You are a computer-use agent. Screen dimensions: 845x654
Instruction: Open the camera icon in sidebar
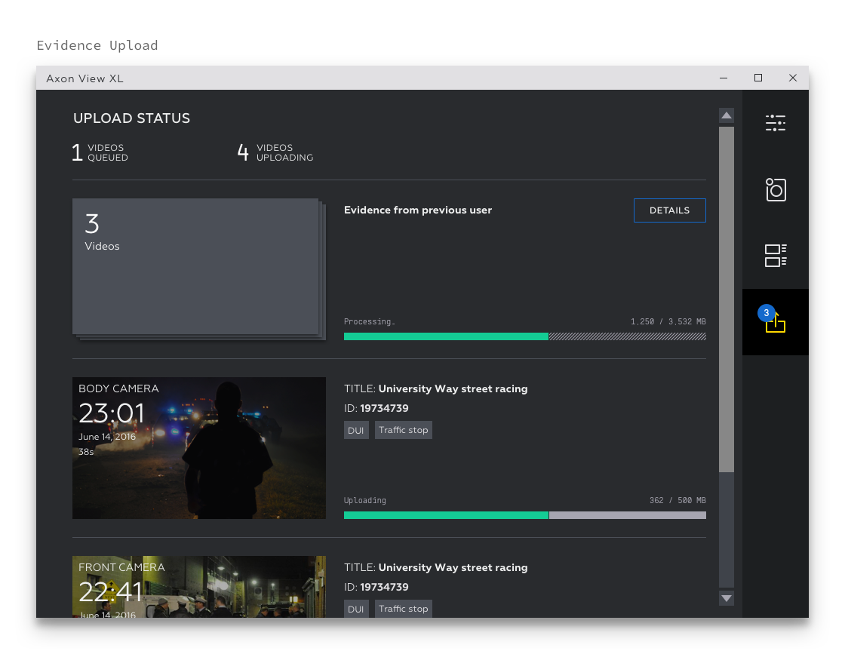coord(776,189)
